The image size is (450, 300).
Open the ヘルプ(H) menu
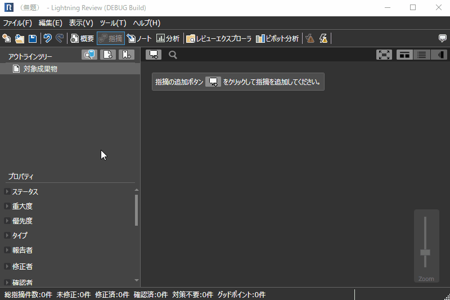pyautogui.click(x=147, y=23)
